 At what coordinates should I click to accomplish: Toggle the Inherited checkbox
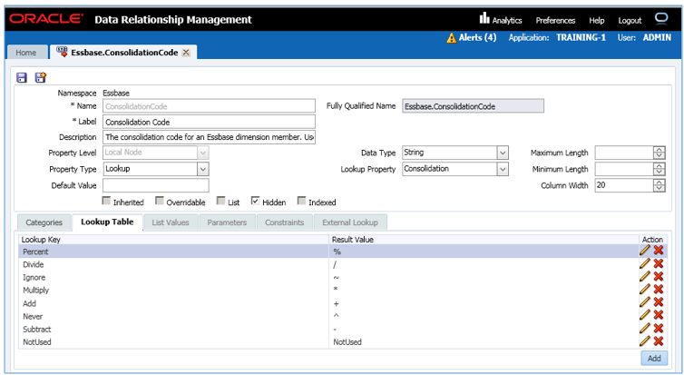click(x=106, y=201)
